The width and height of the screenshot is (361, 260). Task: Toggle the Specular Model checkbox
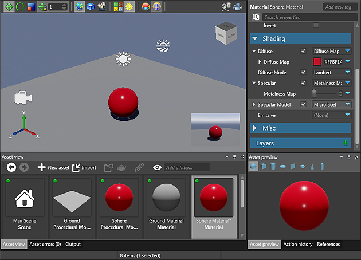click(x=304, y=105)
